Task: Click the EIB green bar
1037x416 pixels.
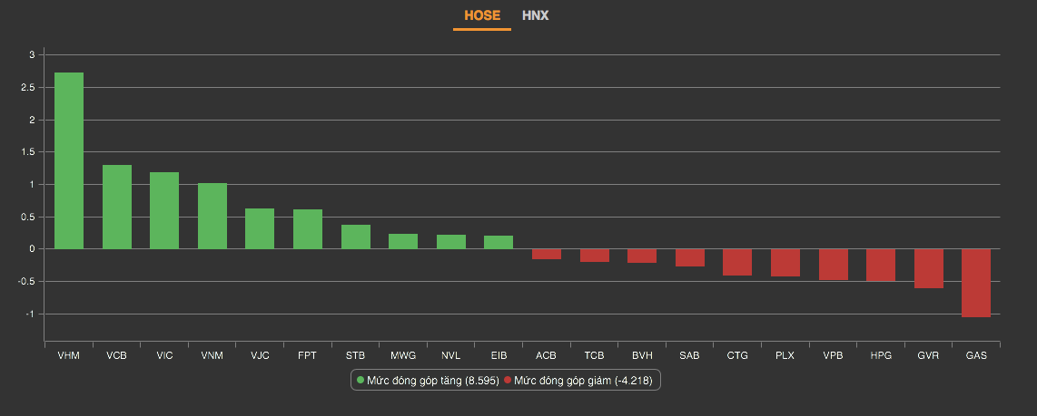Action: click(x=499, y=242)
